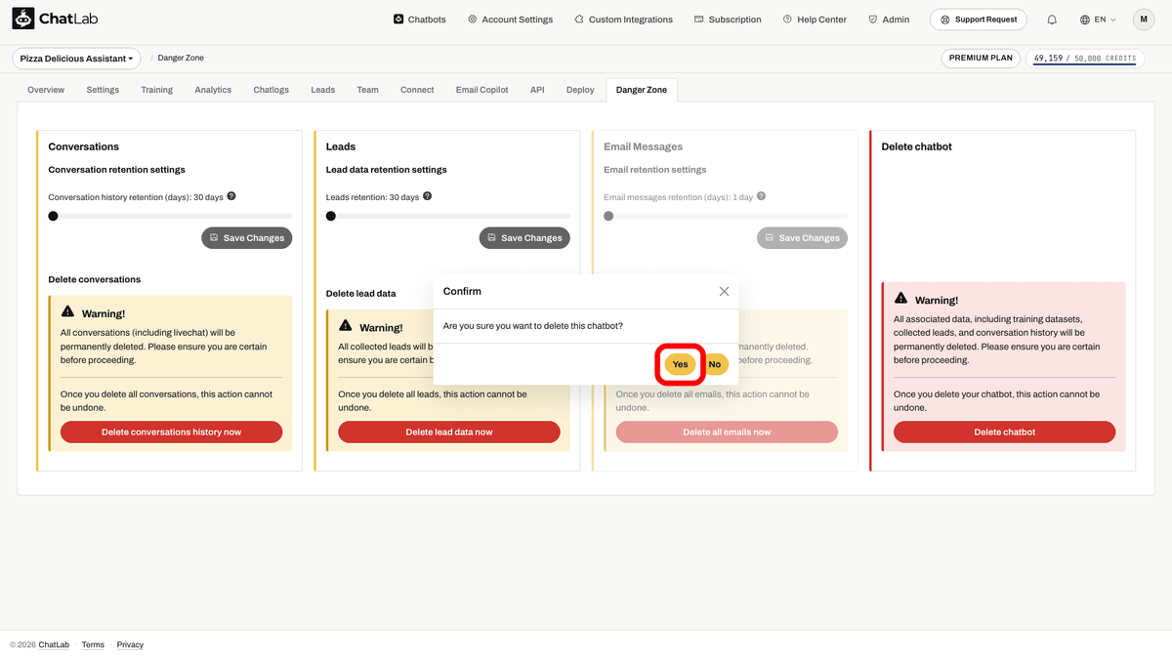The width and height of the screenshot is (1172, 659).
Task: Open the Analytics tab
Action: pos(213,90)
